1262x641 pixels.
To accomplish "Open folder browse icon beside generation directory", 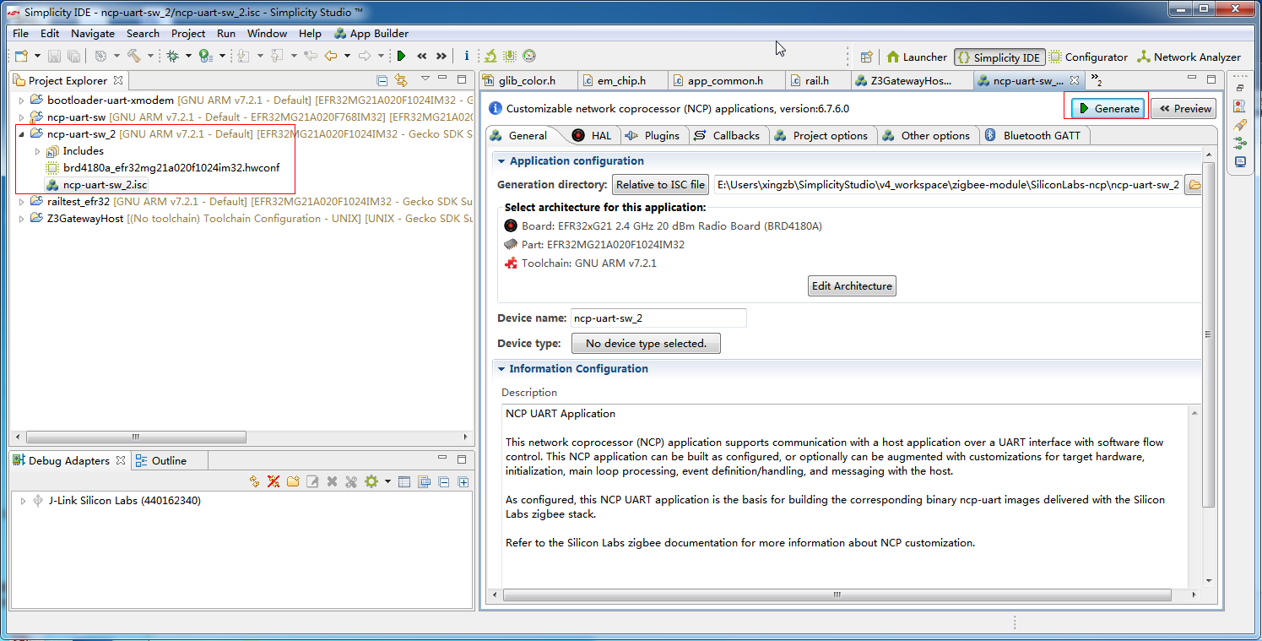I will pyautogui.click(x=1194, y=185).
